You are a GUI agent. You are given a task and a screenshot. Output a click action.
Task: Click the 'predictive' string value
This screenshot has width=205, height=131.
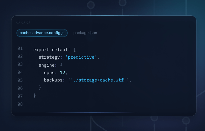click(81, 58)
